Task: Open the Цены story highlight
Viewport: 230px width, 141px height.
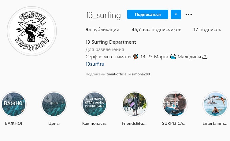Action: click(54, 104)
